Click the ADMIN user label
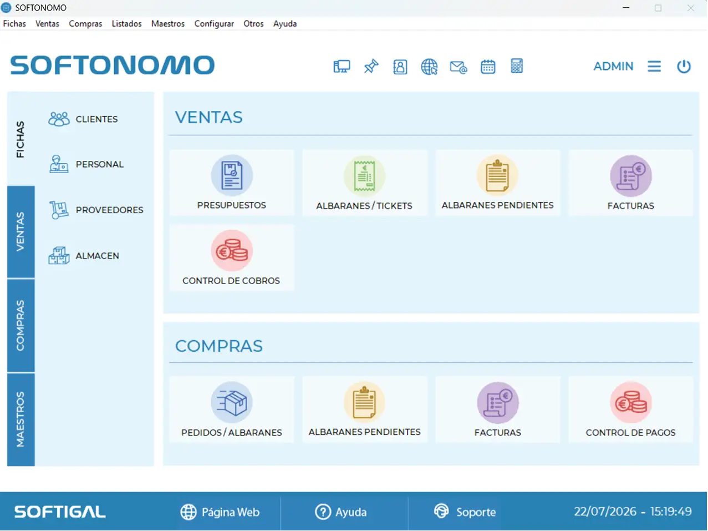The width and height of the screenshot is (708, 531). point(613,66)
